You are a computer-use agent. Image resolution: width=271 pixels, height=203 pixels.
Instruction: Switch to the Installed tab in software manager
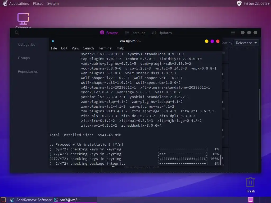(135, 33)
